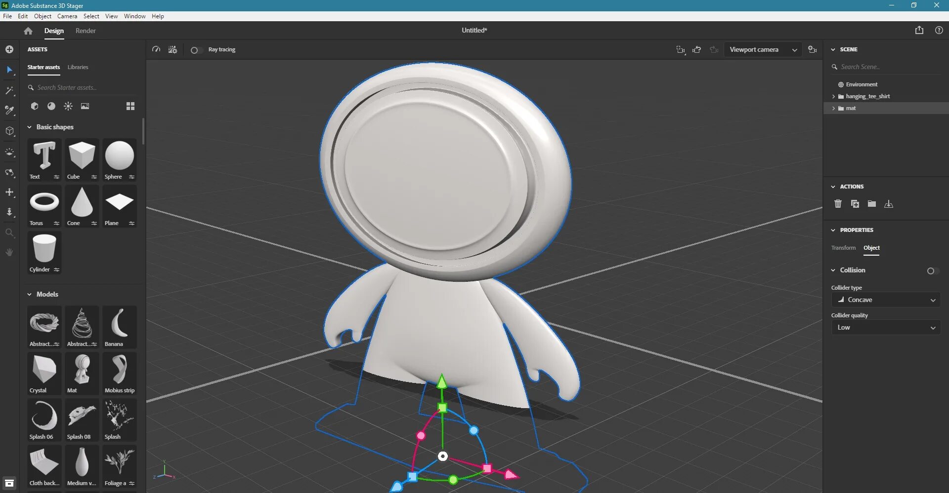Click the Search Scene field

tap(886, 67)
